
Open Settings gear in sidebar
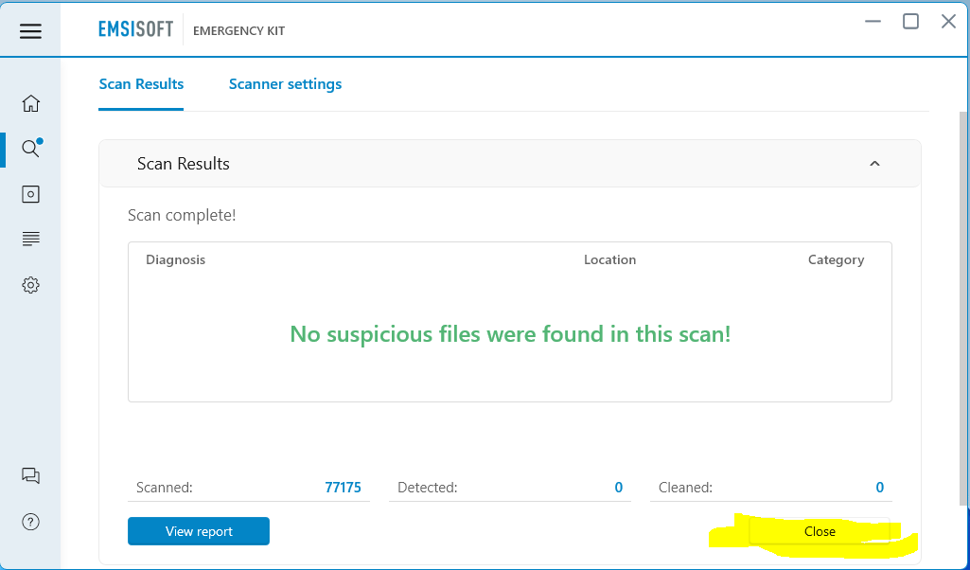30,285
